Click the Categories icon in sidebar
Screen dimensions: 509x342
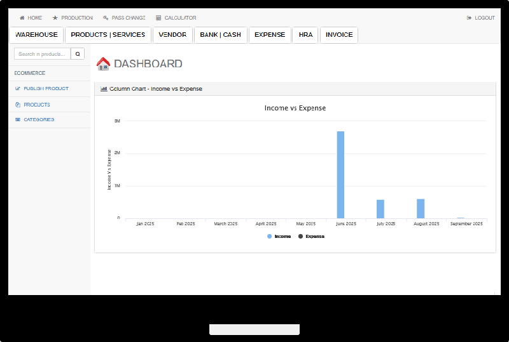[18, 120]
